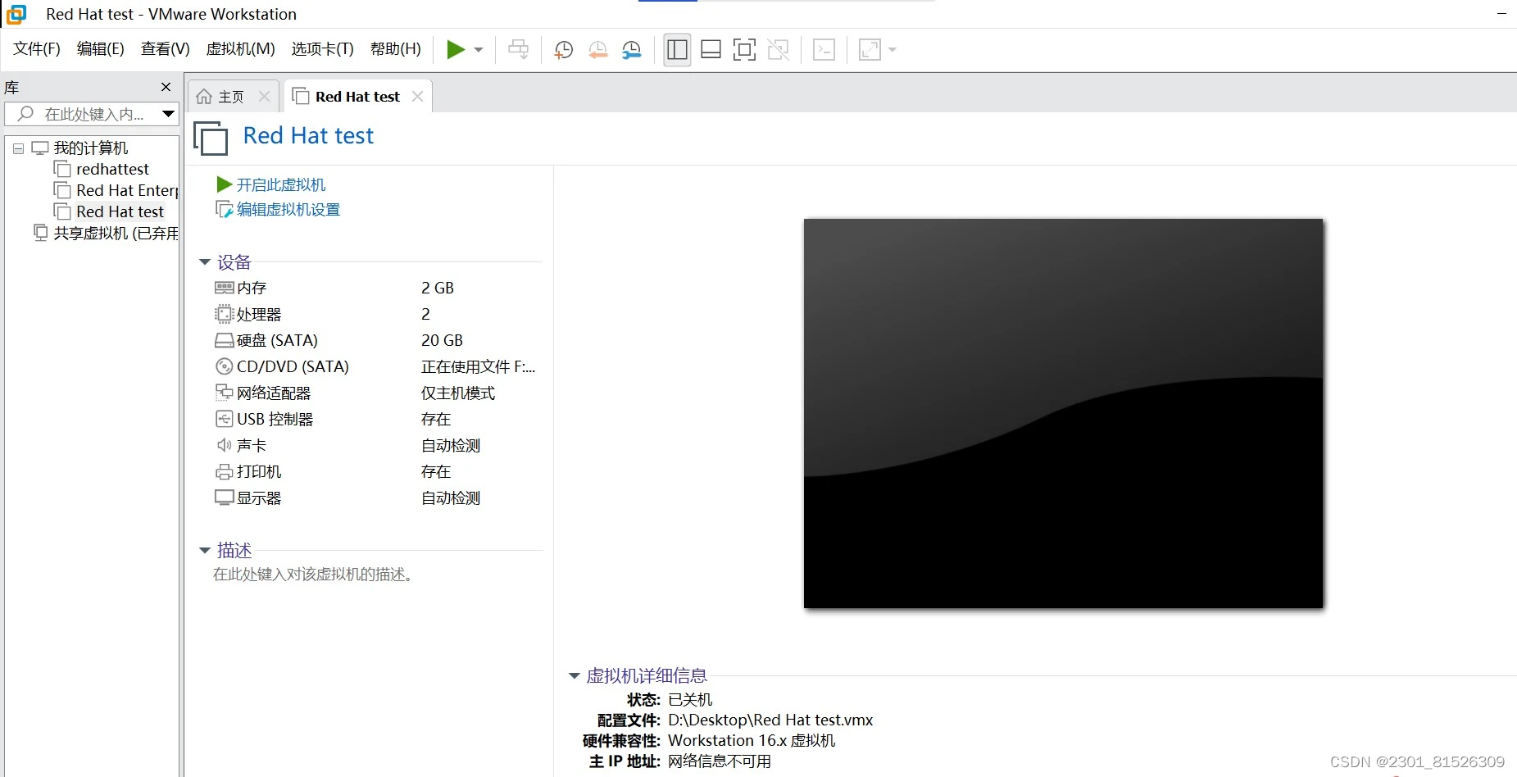Enter full screen mode icon
This screenshot has height=777, width=1517.
coord(744,50)
